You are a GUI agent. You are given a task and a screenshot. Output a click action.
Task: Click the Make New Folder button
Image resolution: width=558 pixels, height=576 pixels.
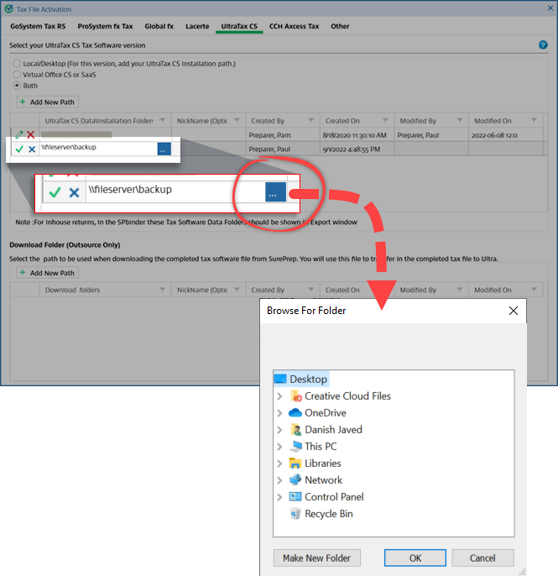pyautogui.click(x=317, y=558)
